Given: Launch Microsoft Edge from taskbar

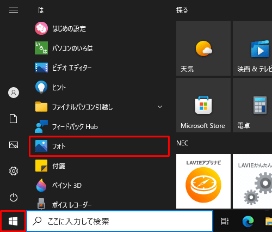Looking at the screenshot, I should point(248,221).
